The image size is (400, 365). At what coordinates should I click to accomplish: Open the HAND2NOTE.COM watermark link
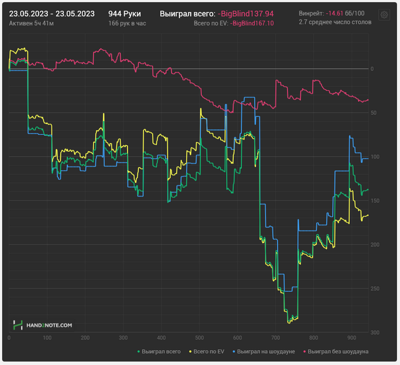tap(49, 325)
